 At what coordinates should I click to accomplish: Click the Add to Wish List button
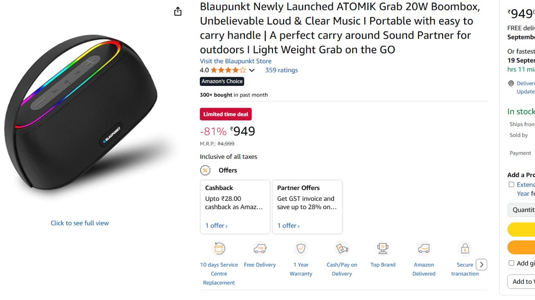tap(521, 282)
